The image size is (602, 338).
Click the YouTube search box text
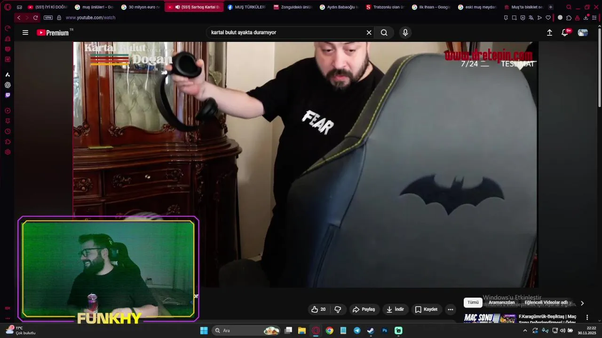pos(244,32)
